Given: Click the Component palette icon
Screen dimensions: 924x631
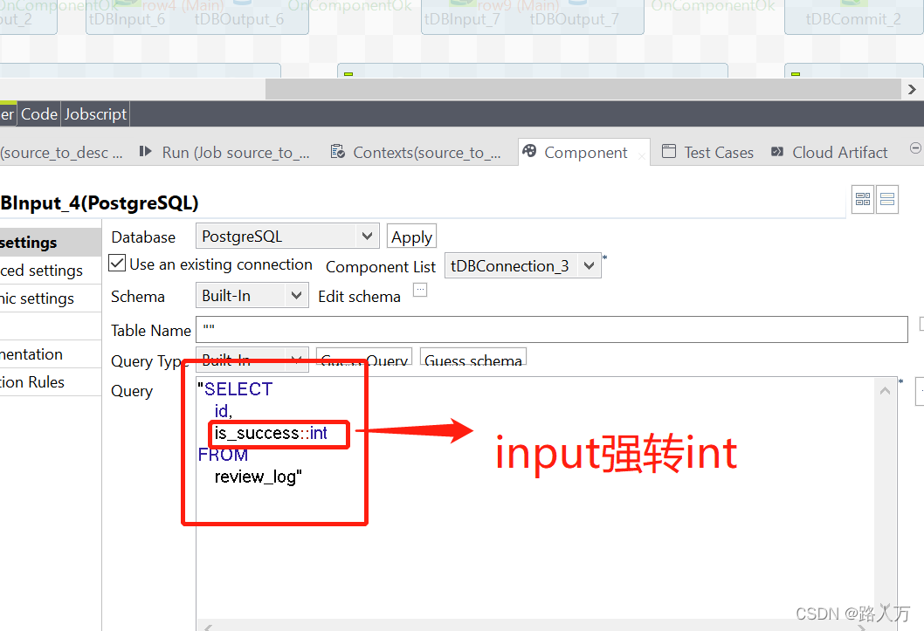Looking at the screenshot, I should tap(529, 151).
